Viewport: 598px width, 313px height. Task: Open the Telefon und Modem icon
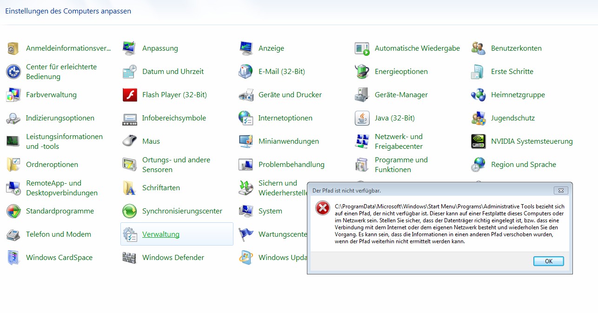pos(13,234)
